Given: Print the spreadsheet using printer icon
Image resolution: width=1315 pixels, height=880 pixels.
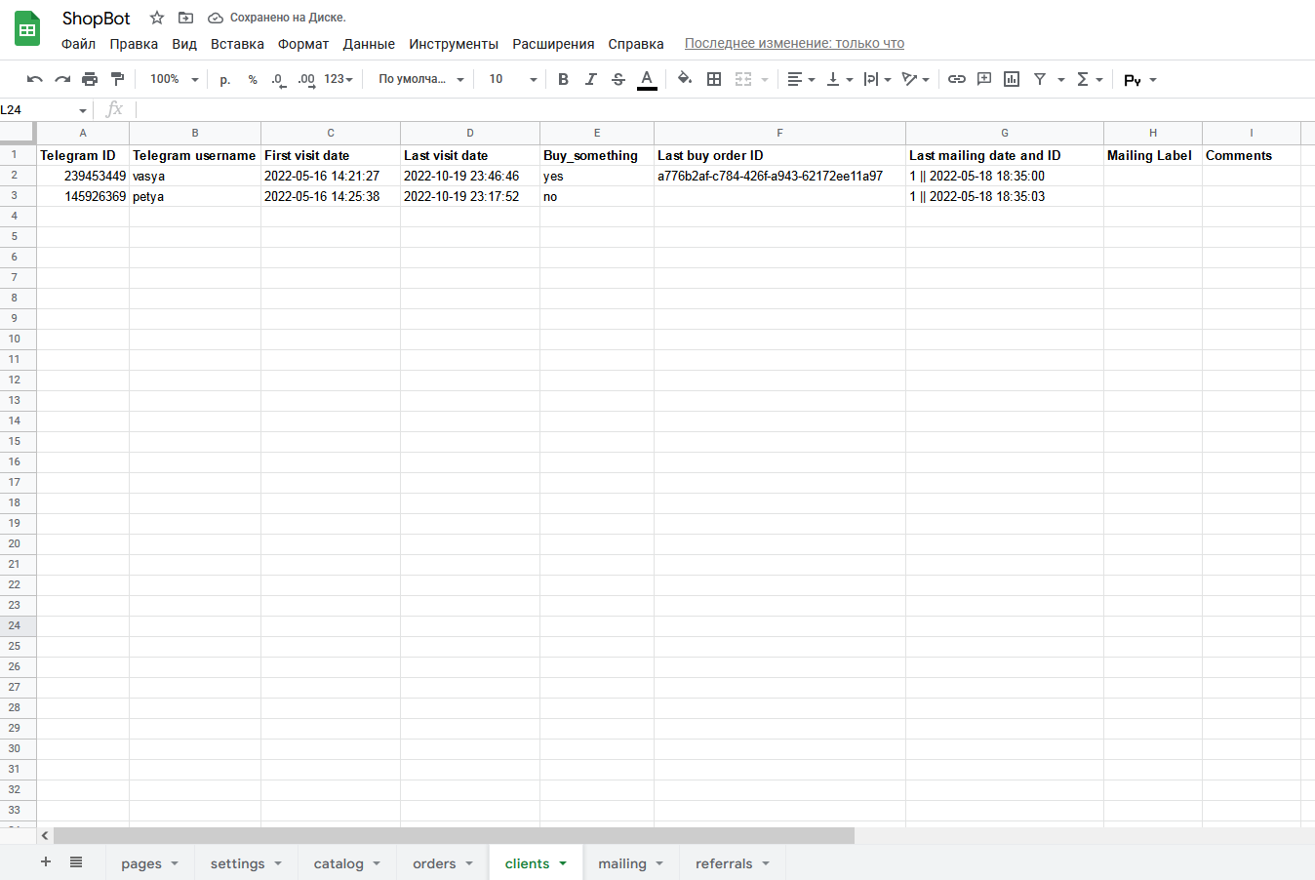Looking at the screenshot, I should 90,79.
